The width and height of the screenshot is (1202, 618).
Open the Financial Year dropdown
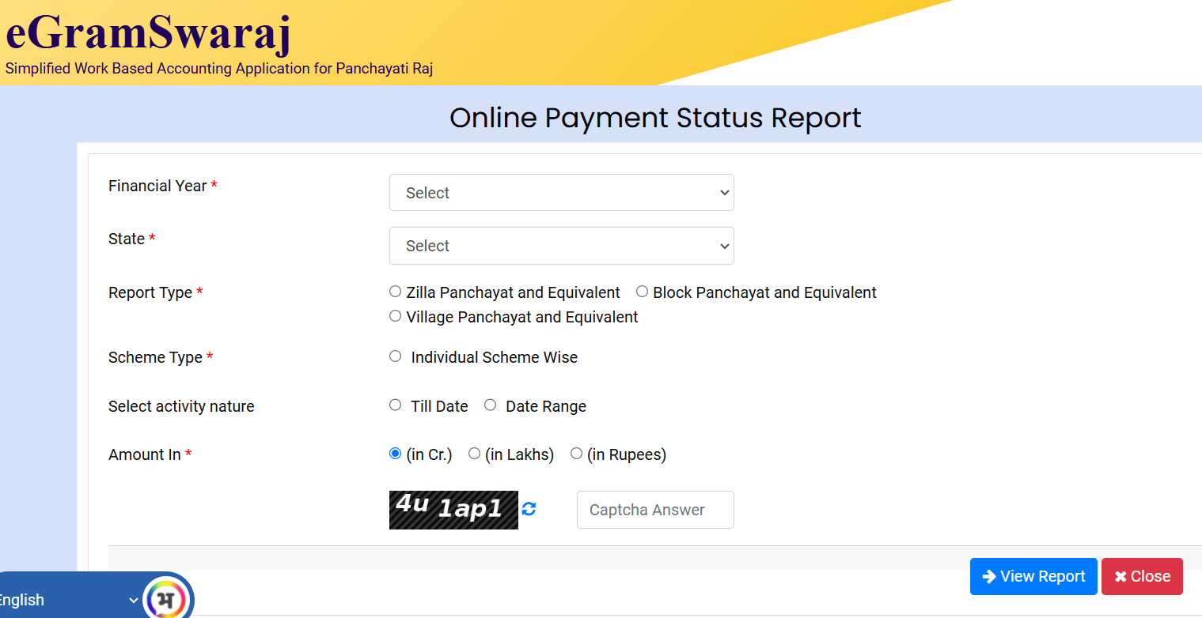pyautogui.click(x=561, y=193)
